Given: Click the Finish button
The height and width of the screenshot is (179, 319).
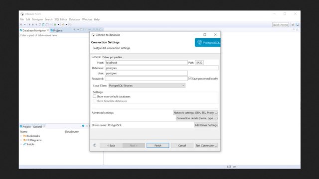Looking at the screenshot, I should (158, 146).
